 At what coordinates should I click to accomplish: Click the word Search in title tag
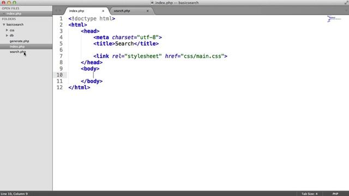click(124, 44)
